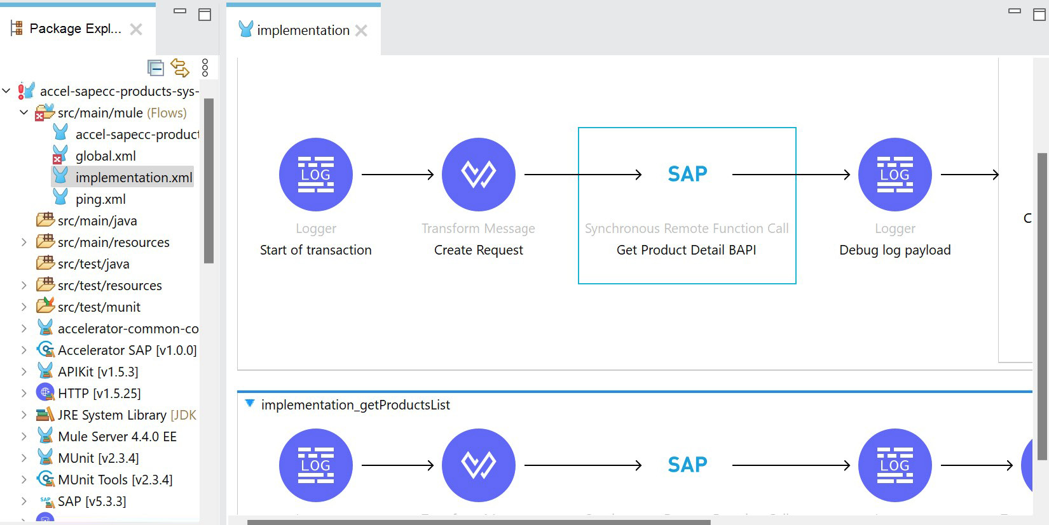Click second Logger icon in getProductsList flow
1049x525 pixels.
pyautogui.click(x=895, y=465)
